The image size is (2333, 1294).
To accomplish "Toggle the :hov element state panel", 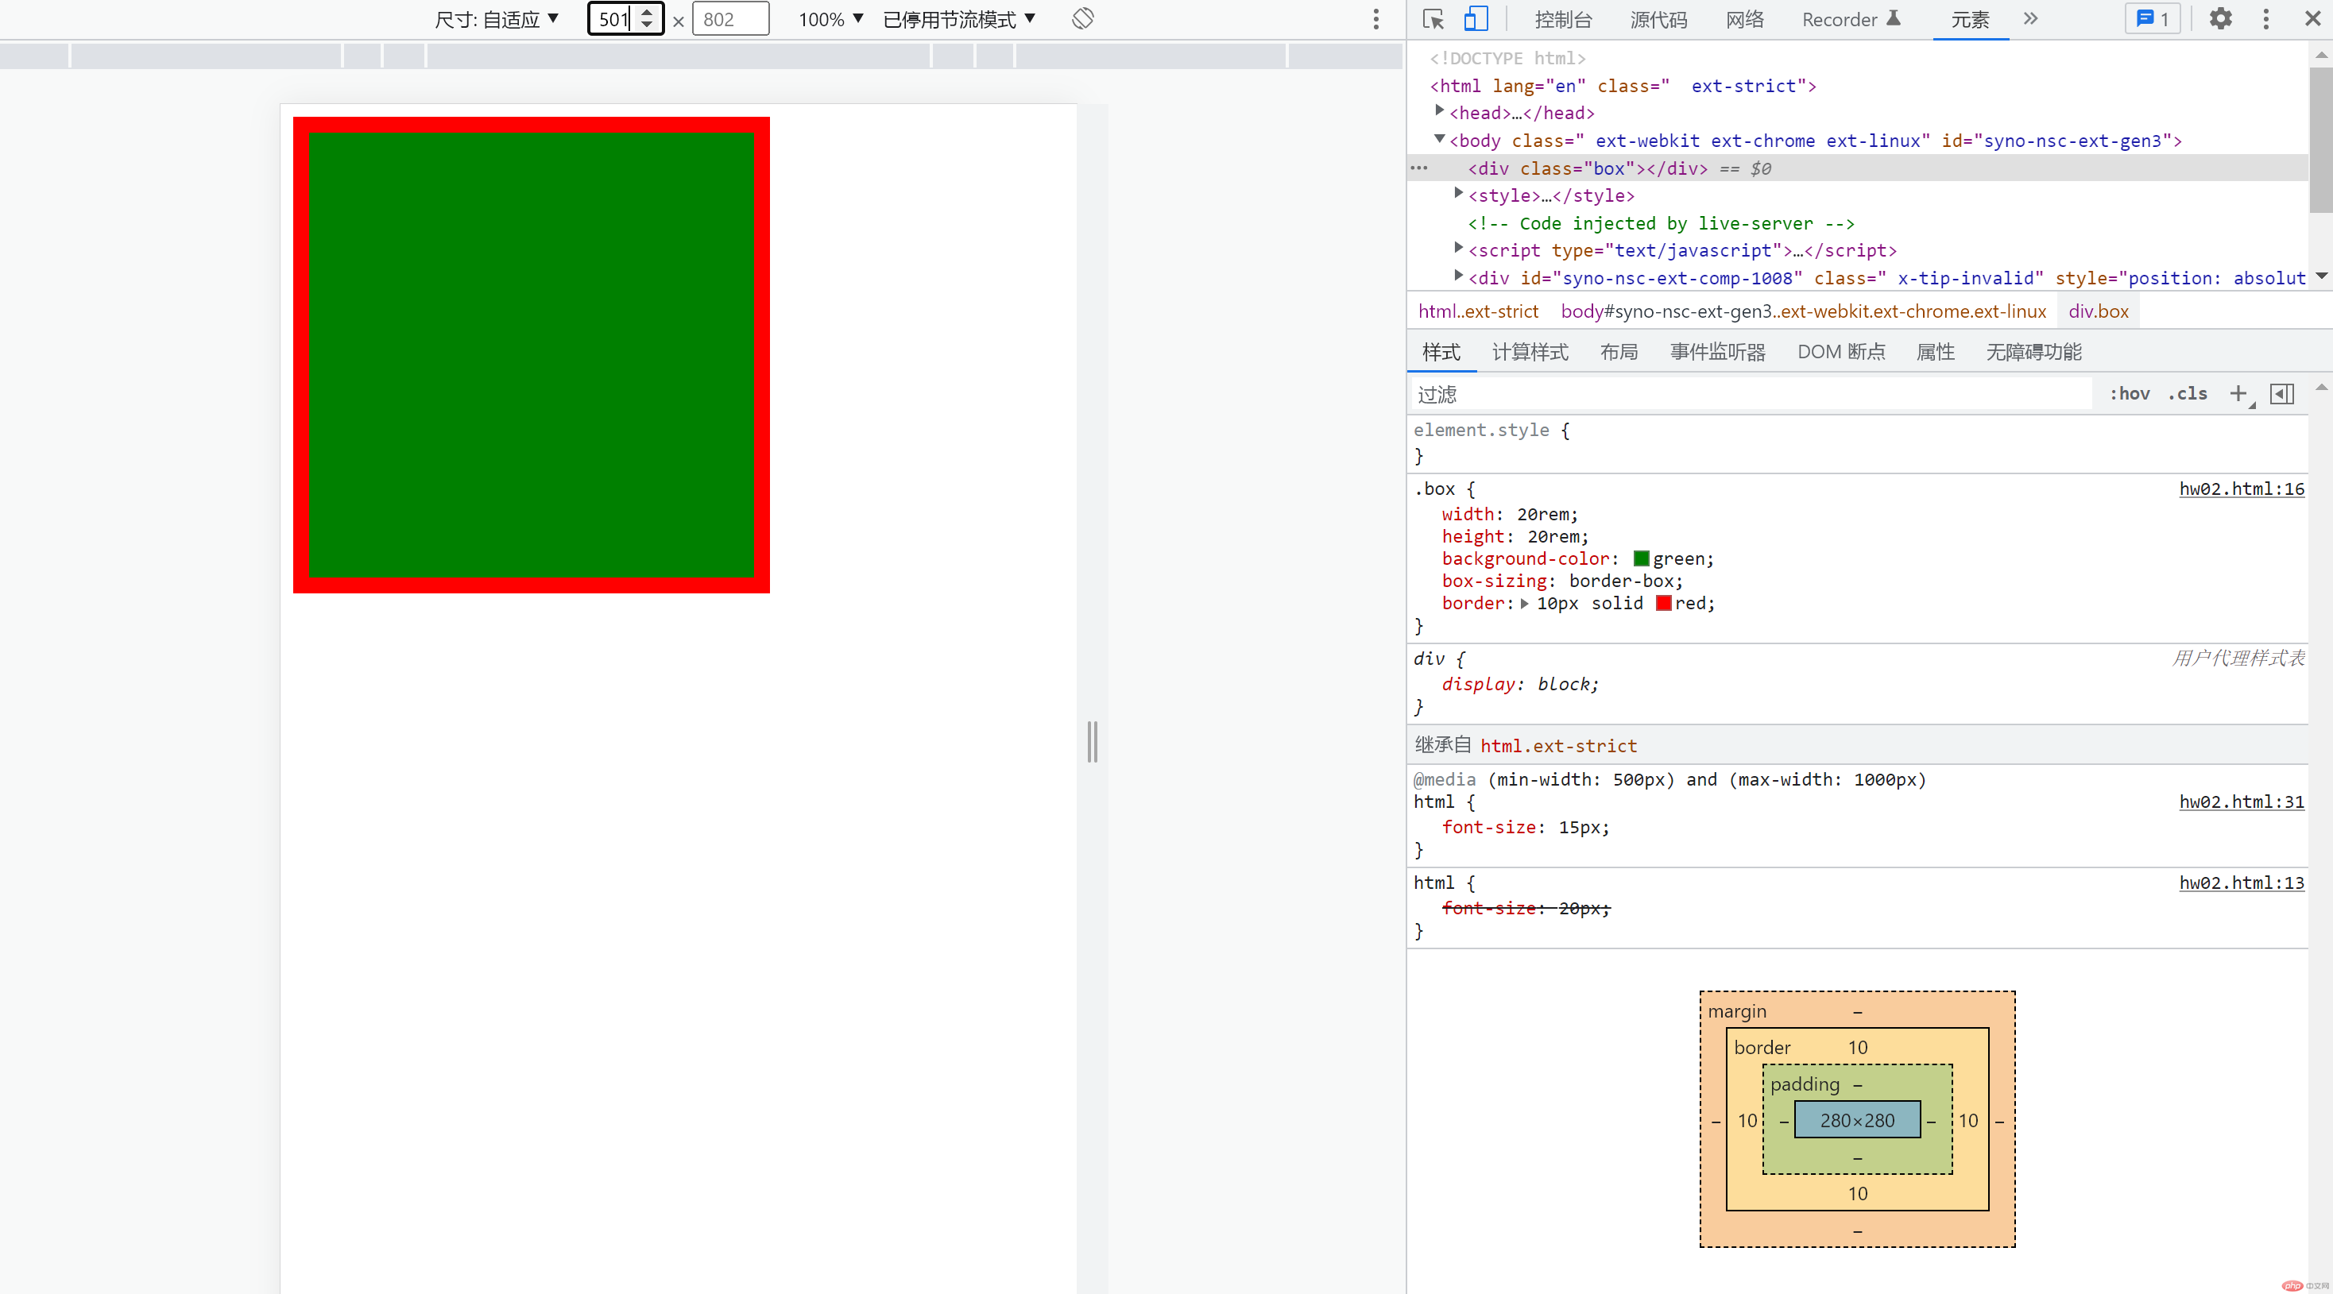I will pyautogui.click(x=2130, y=394).
